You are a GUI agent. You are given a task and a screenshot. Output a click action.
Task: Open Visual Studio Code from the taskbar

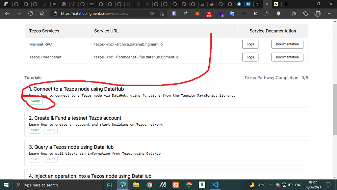point(215,185)
